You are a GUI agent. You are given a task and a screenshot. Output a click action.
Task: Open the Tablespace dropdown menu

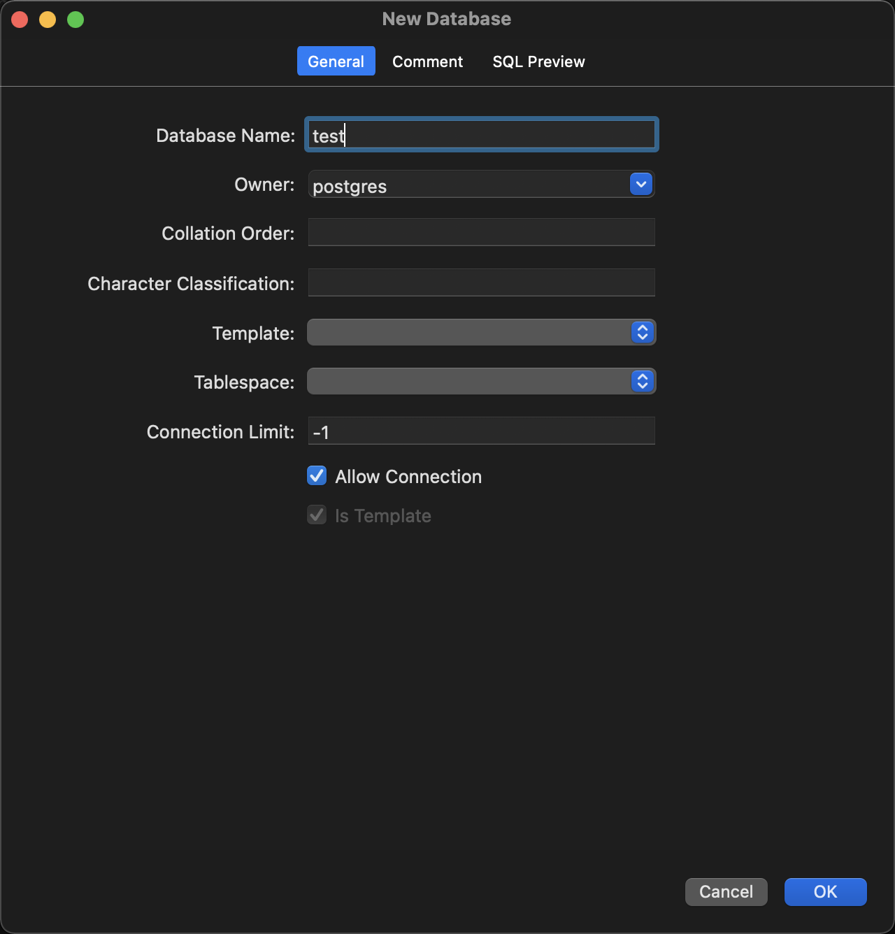[x=481, y=382]
